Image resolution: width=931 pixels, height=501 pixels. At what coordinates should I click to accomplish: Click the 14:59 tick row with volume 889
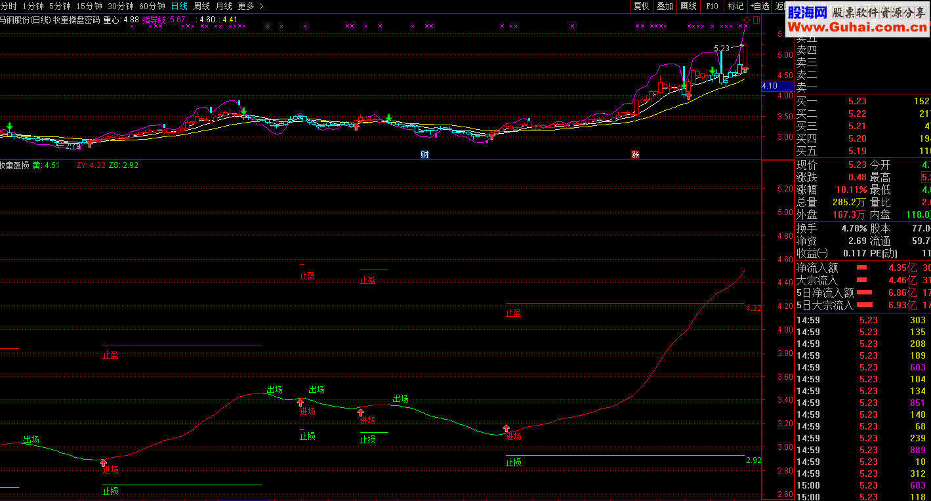coord(863,450)
